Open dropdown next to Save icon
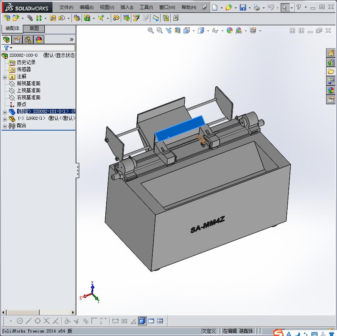337x336 pixels. point(250,8)
